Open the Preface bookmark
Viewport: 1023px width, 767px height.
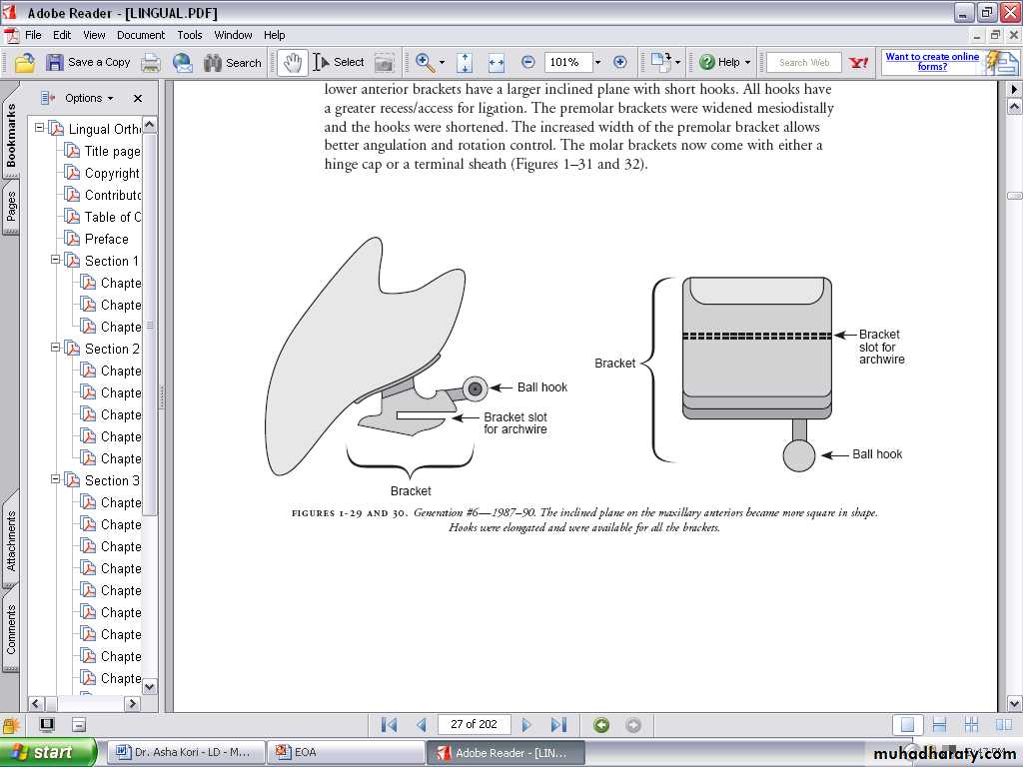point(106,239)
